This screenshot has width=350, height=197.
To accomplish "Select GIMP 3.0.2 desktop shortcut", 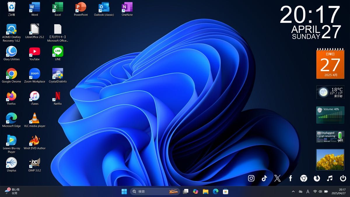I will [x=35, y=165].
